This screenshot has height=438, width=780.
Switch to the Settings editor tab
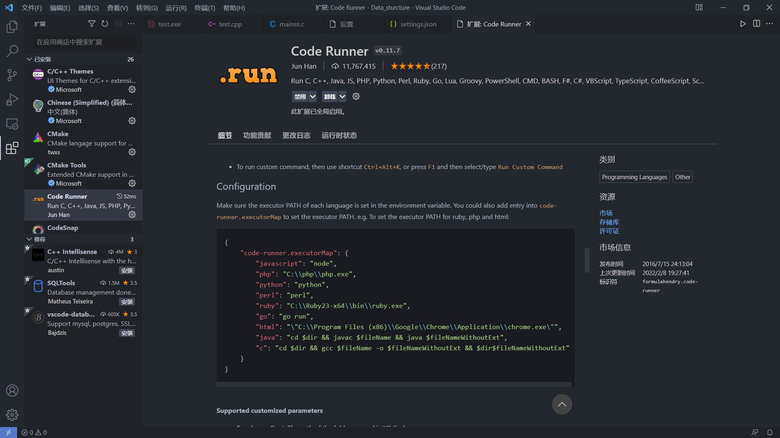point(354,24)
